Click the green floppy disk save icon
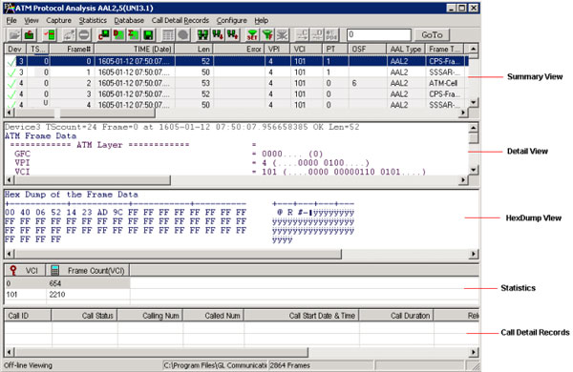573x372 pixels. pos(148,35)
